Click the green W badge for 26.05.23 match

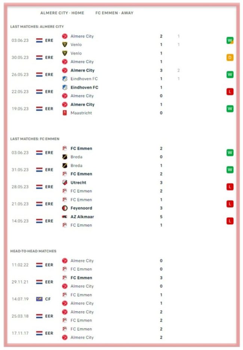pyautogui.click(x=230, y=74)
